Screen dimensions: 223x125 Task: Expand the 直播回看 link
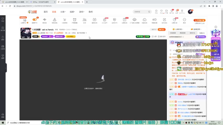pyautogui.click(x=196, y=29)
